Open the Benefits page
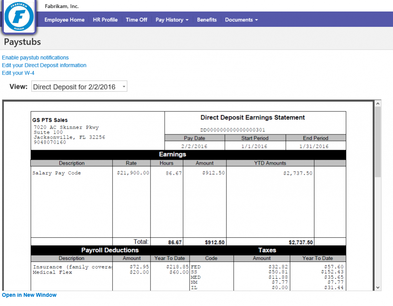Screen dimensions: 393x306 point(207,20)
